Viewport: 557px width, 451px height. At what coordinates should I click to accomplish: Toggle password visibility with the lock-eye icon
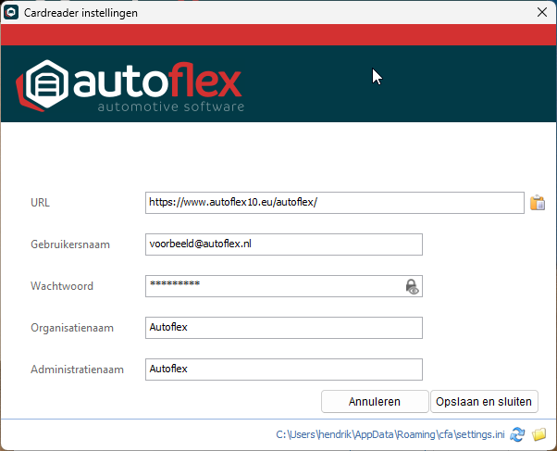(x=413, y=286)
